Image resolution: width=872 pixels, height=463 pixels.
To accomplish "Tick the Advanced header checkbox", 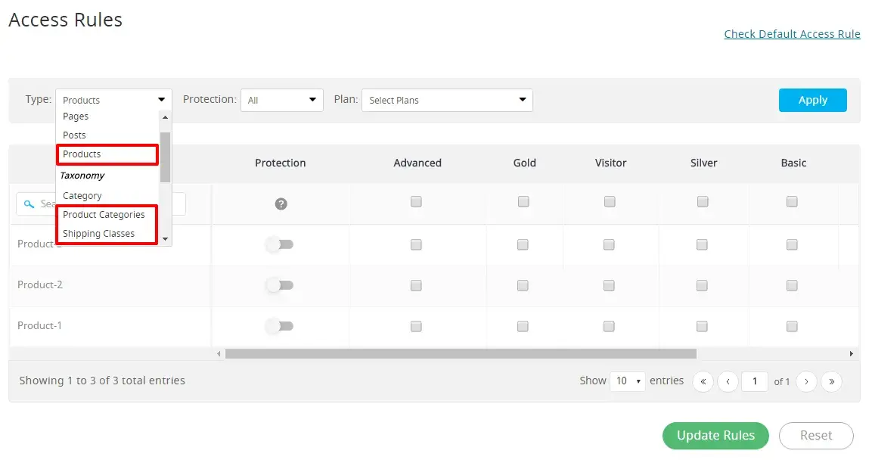I will pos(416,201).
